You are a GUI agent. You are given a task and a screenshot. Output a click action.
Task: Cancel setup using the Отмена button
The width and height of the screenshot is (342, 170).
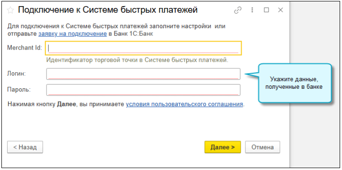(262, 147)
